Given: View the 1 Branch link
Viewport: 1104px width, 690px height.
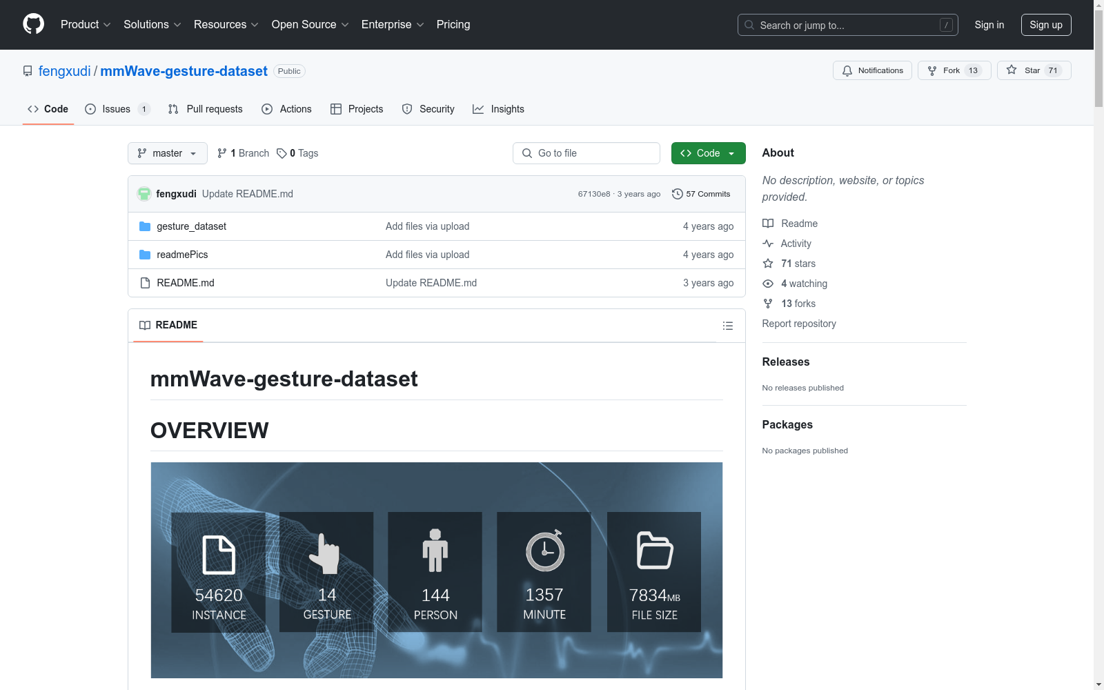Looking at the screenshot, I should coord(243,153).
